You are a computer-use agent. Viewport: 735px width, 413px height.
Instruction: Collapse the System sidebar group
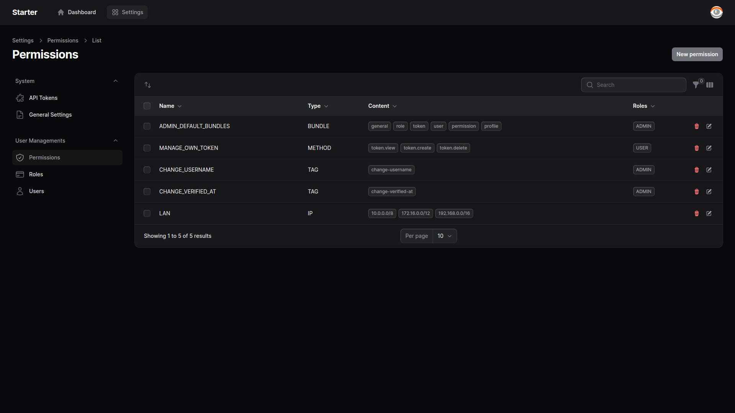116,81
